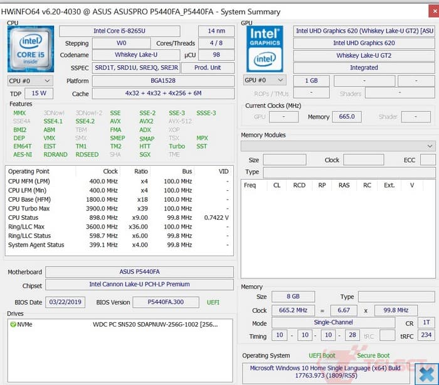
Task: Click the green check icon beside NVMe
Action: (x=13, y=325)
